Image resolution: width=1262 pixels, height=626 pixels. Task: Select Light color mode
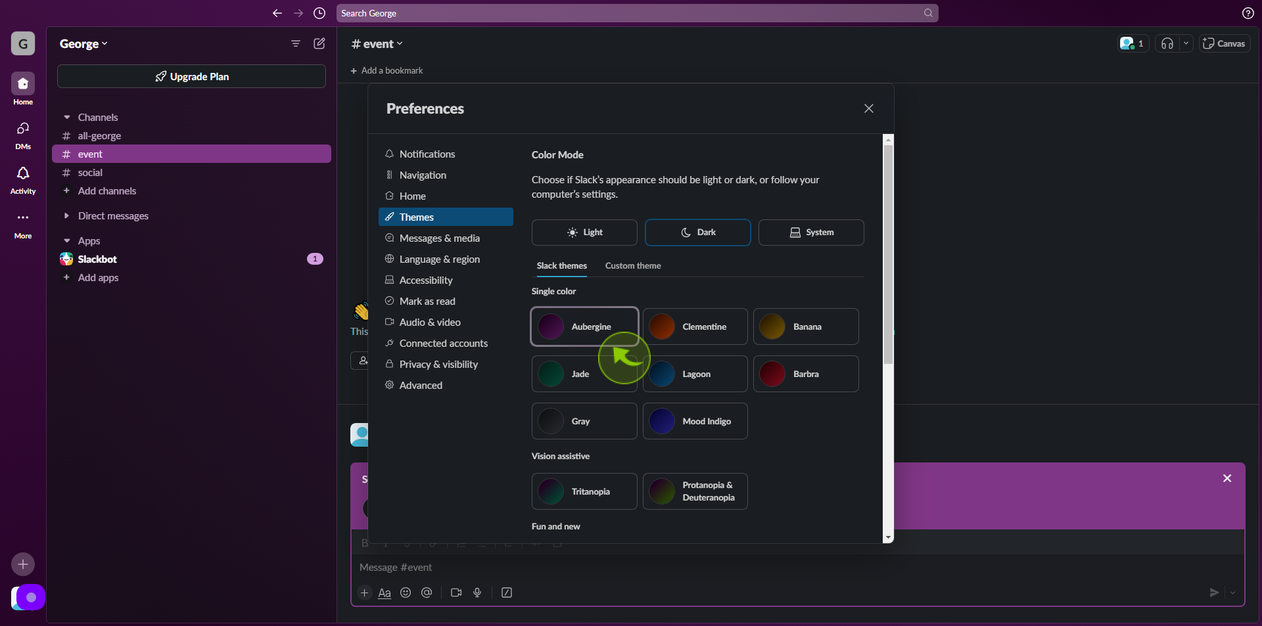[x=584, y=233]
